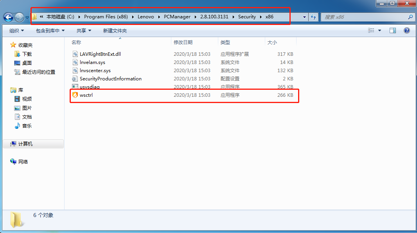Click the refresh button beside address bar

click(313, 17)
